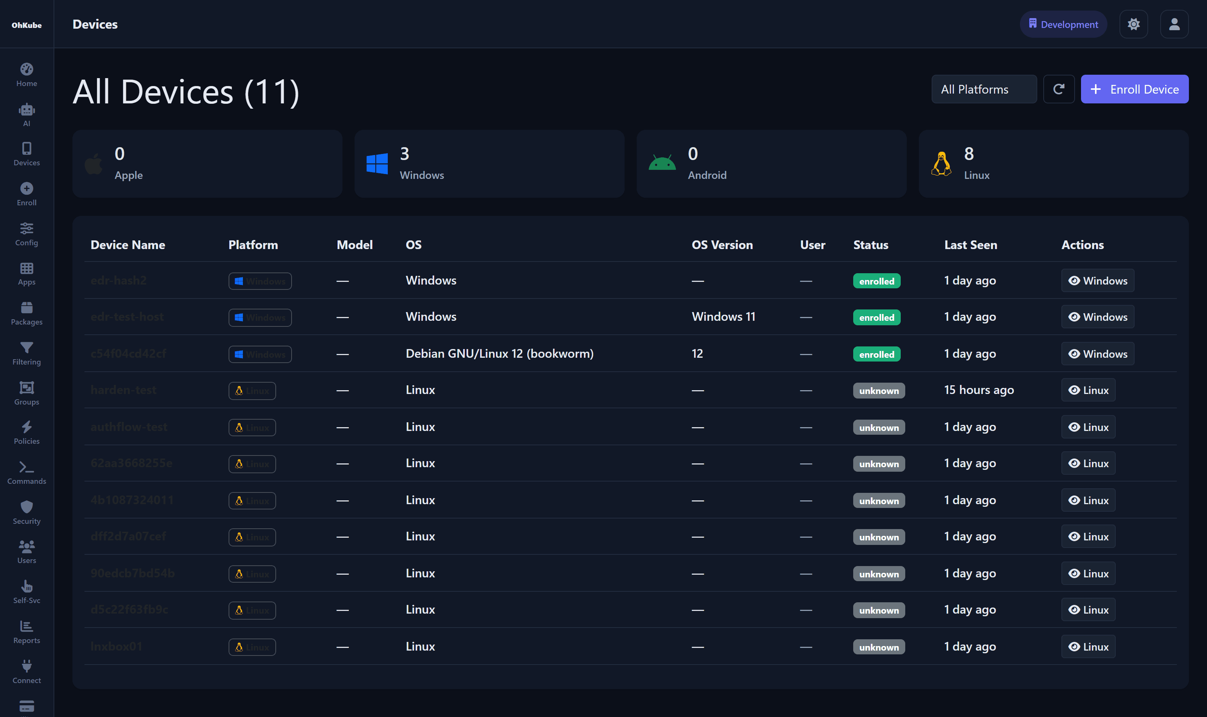This screenshot has width=1207, height=717.
Task: Click the Linux platform tag of lnxbox01
Action: tap(252, 647)
